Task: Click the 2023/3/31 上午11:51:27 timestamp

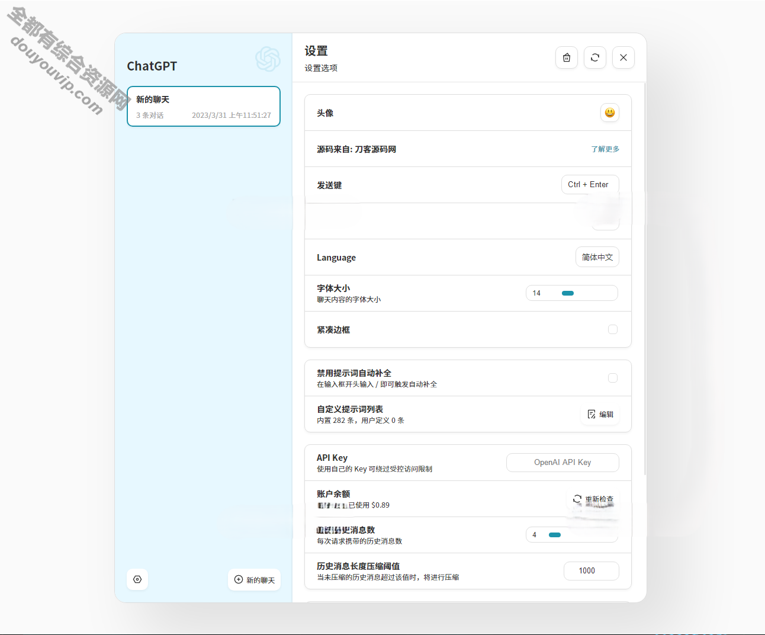Action: coord(232,116)
